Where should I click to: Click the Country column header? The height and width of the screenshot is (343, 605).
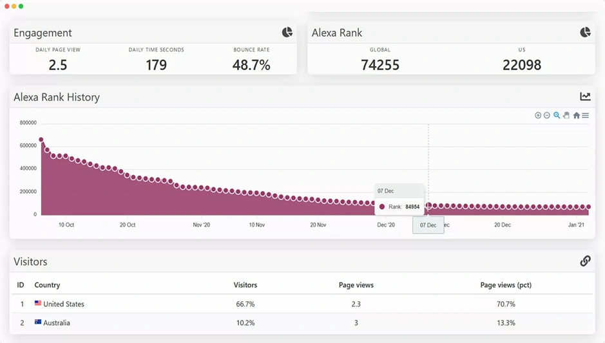pos(47,285)
